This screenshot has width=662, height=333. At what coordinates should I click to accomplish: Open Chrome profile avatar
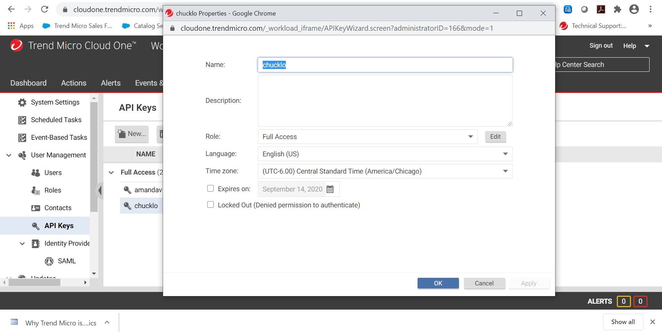point(634,9)
